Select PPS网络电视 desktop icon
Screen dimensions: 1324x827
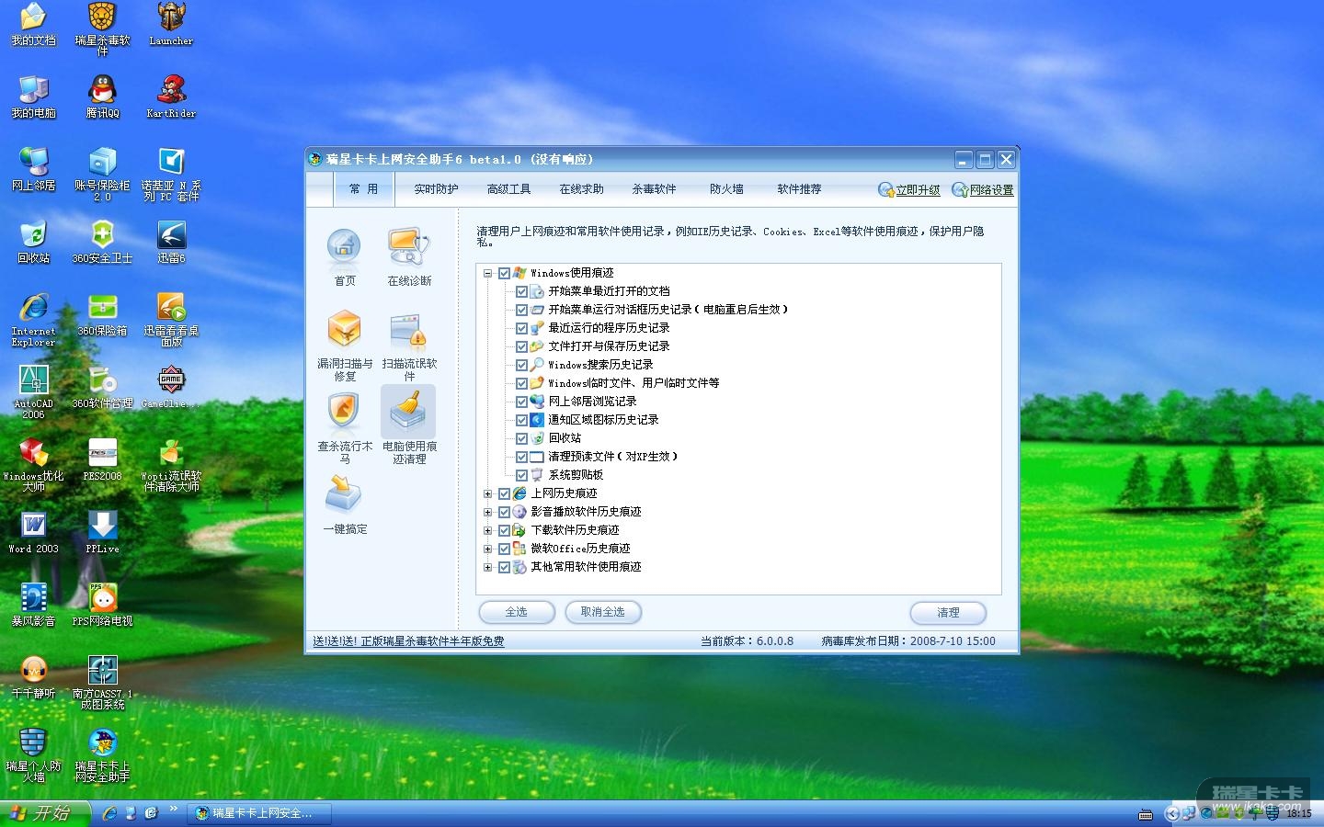click(x=102, y=605)
